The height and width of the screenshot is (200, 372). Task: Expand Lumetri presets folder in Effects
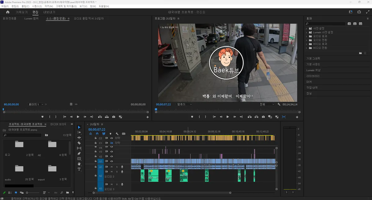tap(307, 32)
